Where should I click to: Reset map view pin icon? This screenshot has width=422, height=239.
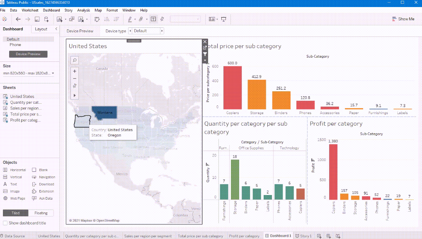click(75, 86)
